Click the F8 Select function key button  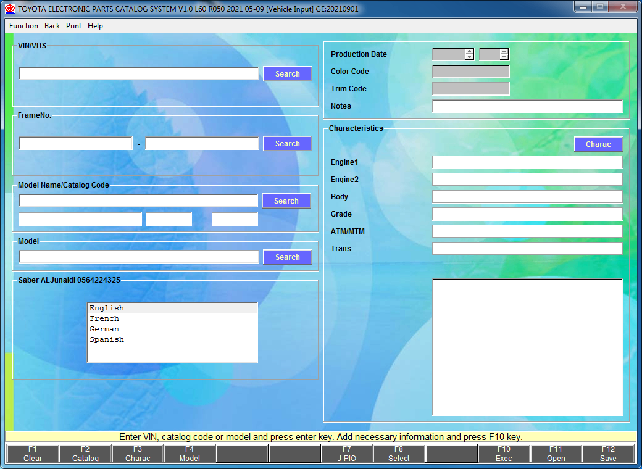tap(399, 454)
